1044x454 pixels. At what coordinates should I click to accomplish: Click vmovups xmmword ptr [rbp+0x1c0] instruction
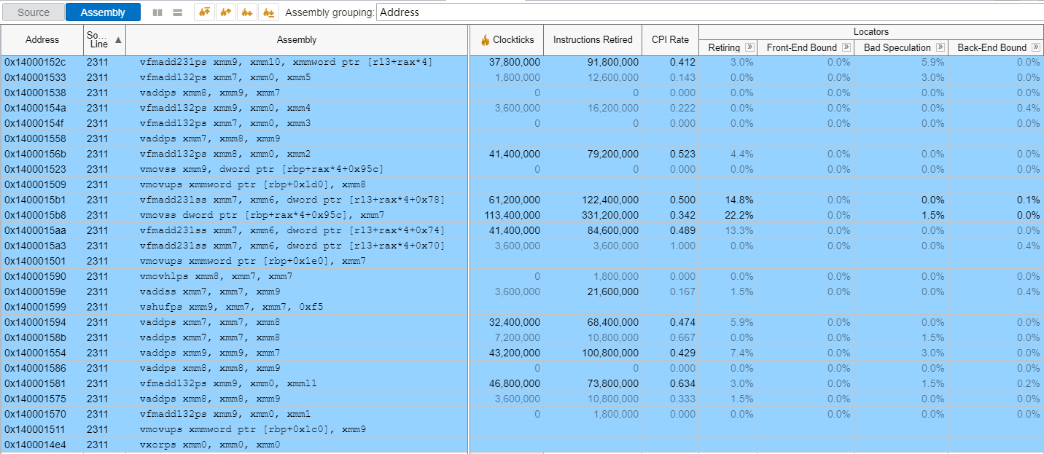point(252,430)
